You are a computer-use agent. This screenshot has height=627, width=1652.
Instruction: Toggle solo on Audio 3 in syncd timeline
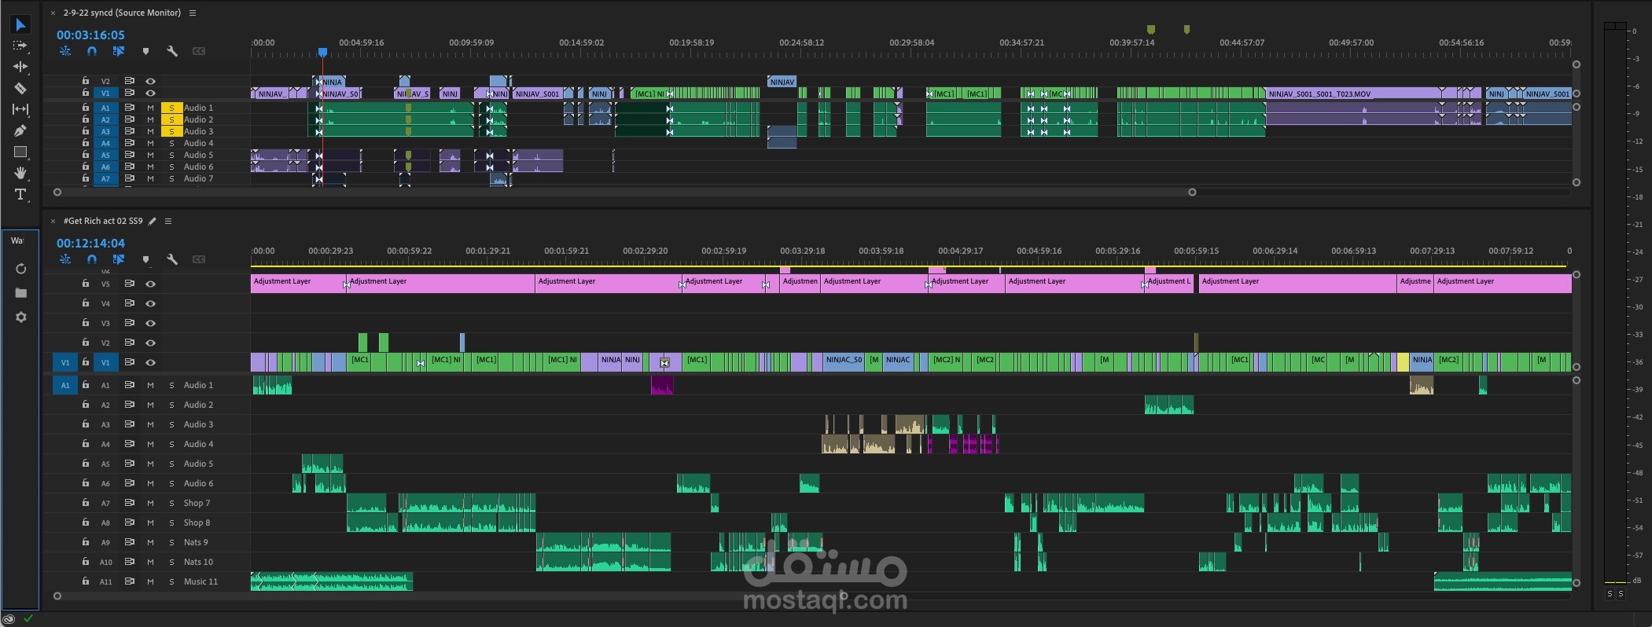pyautogui.click(x=171, y=131)
